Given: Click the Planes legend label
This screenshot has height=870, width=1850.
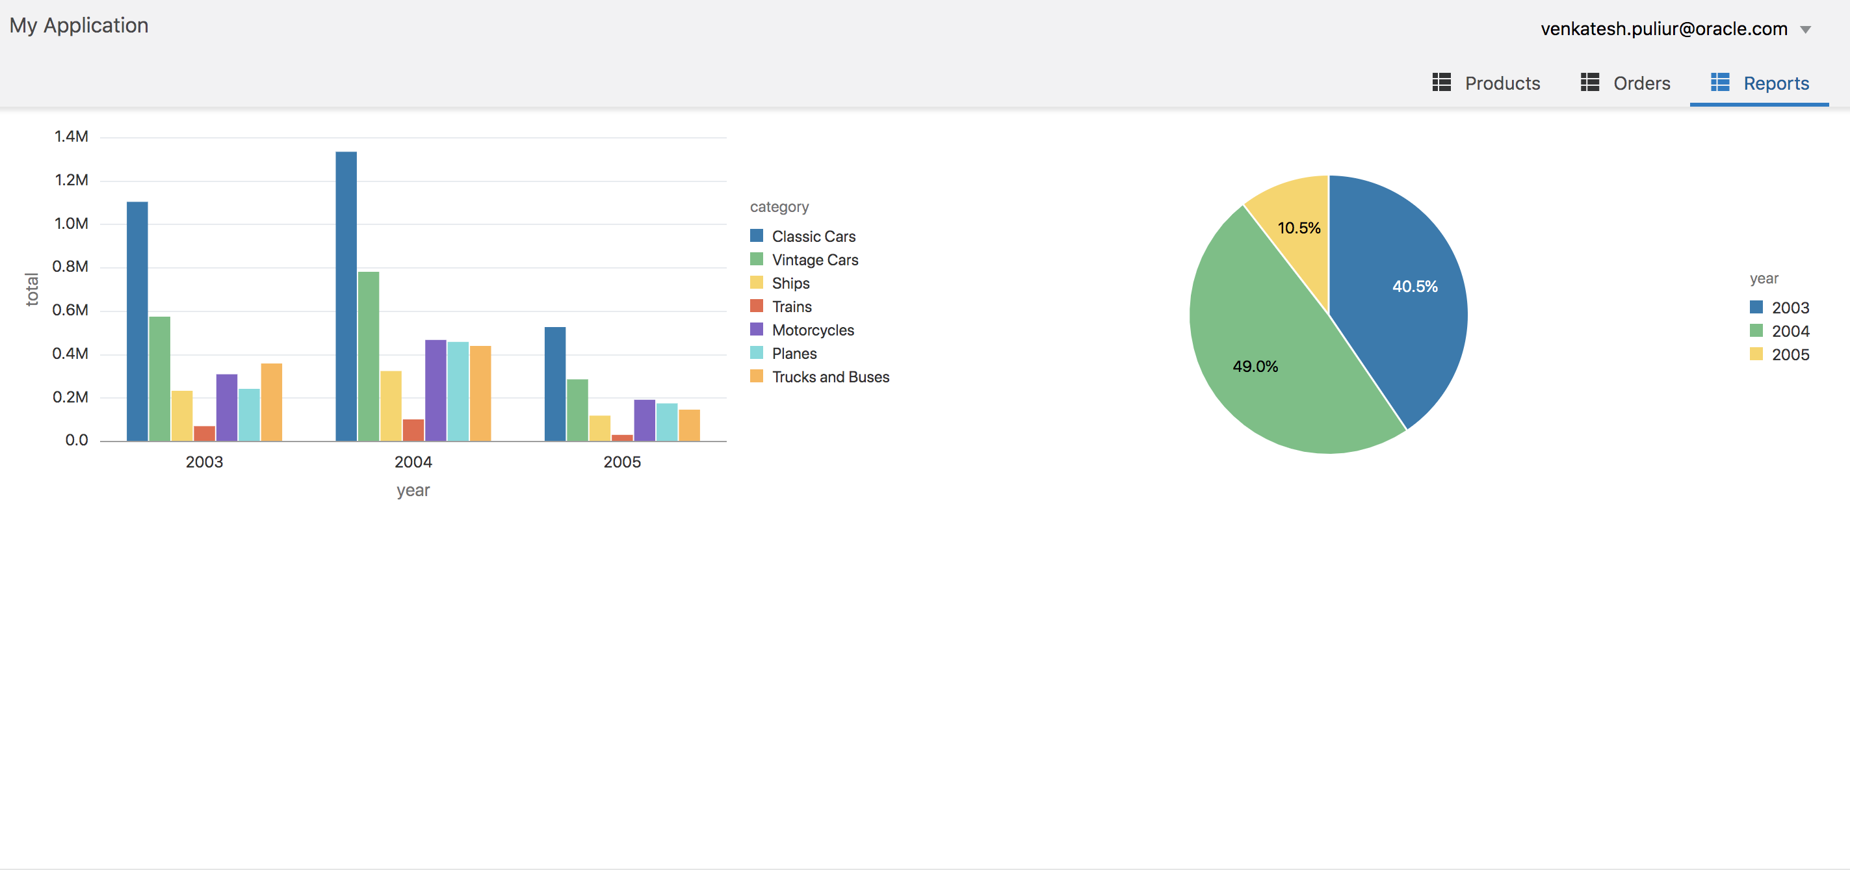Looking at the screenshot, I should [x=794, y=354].
